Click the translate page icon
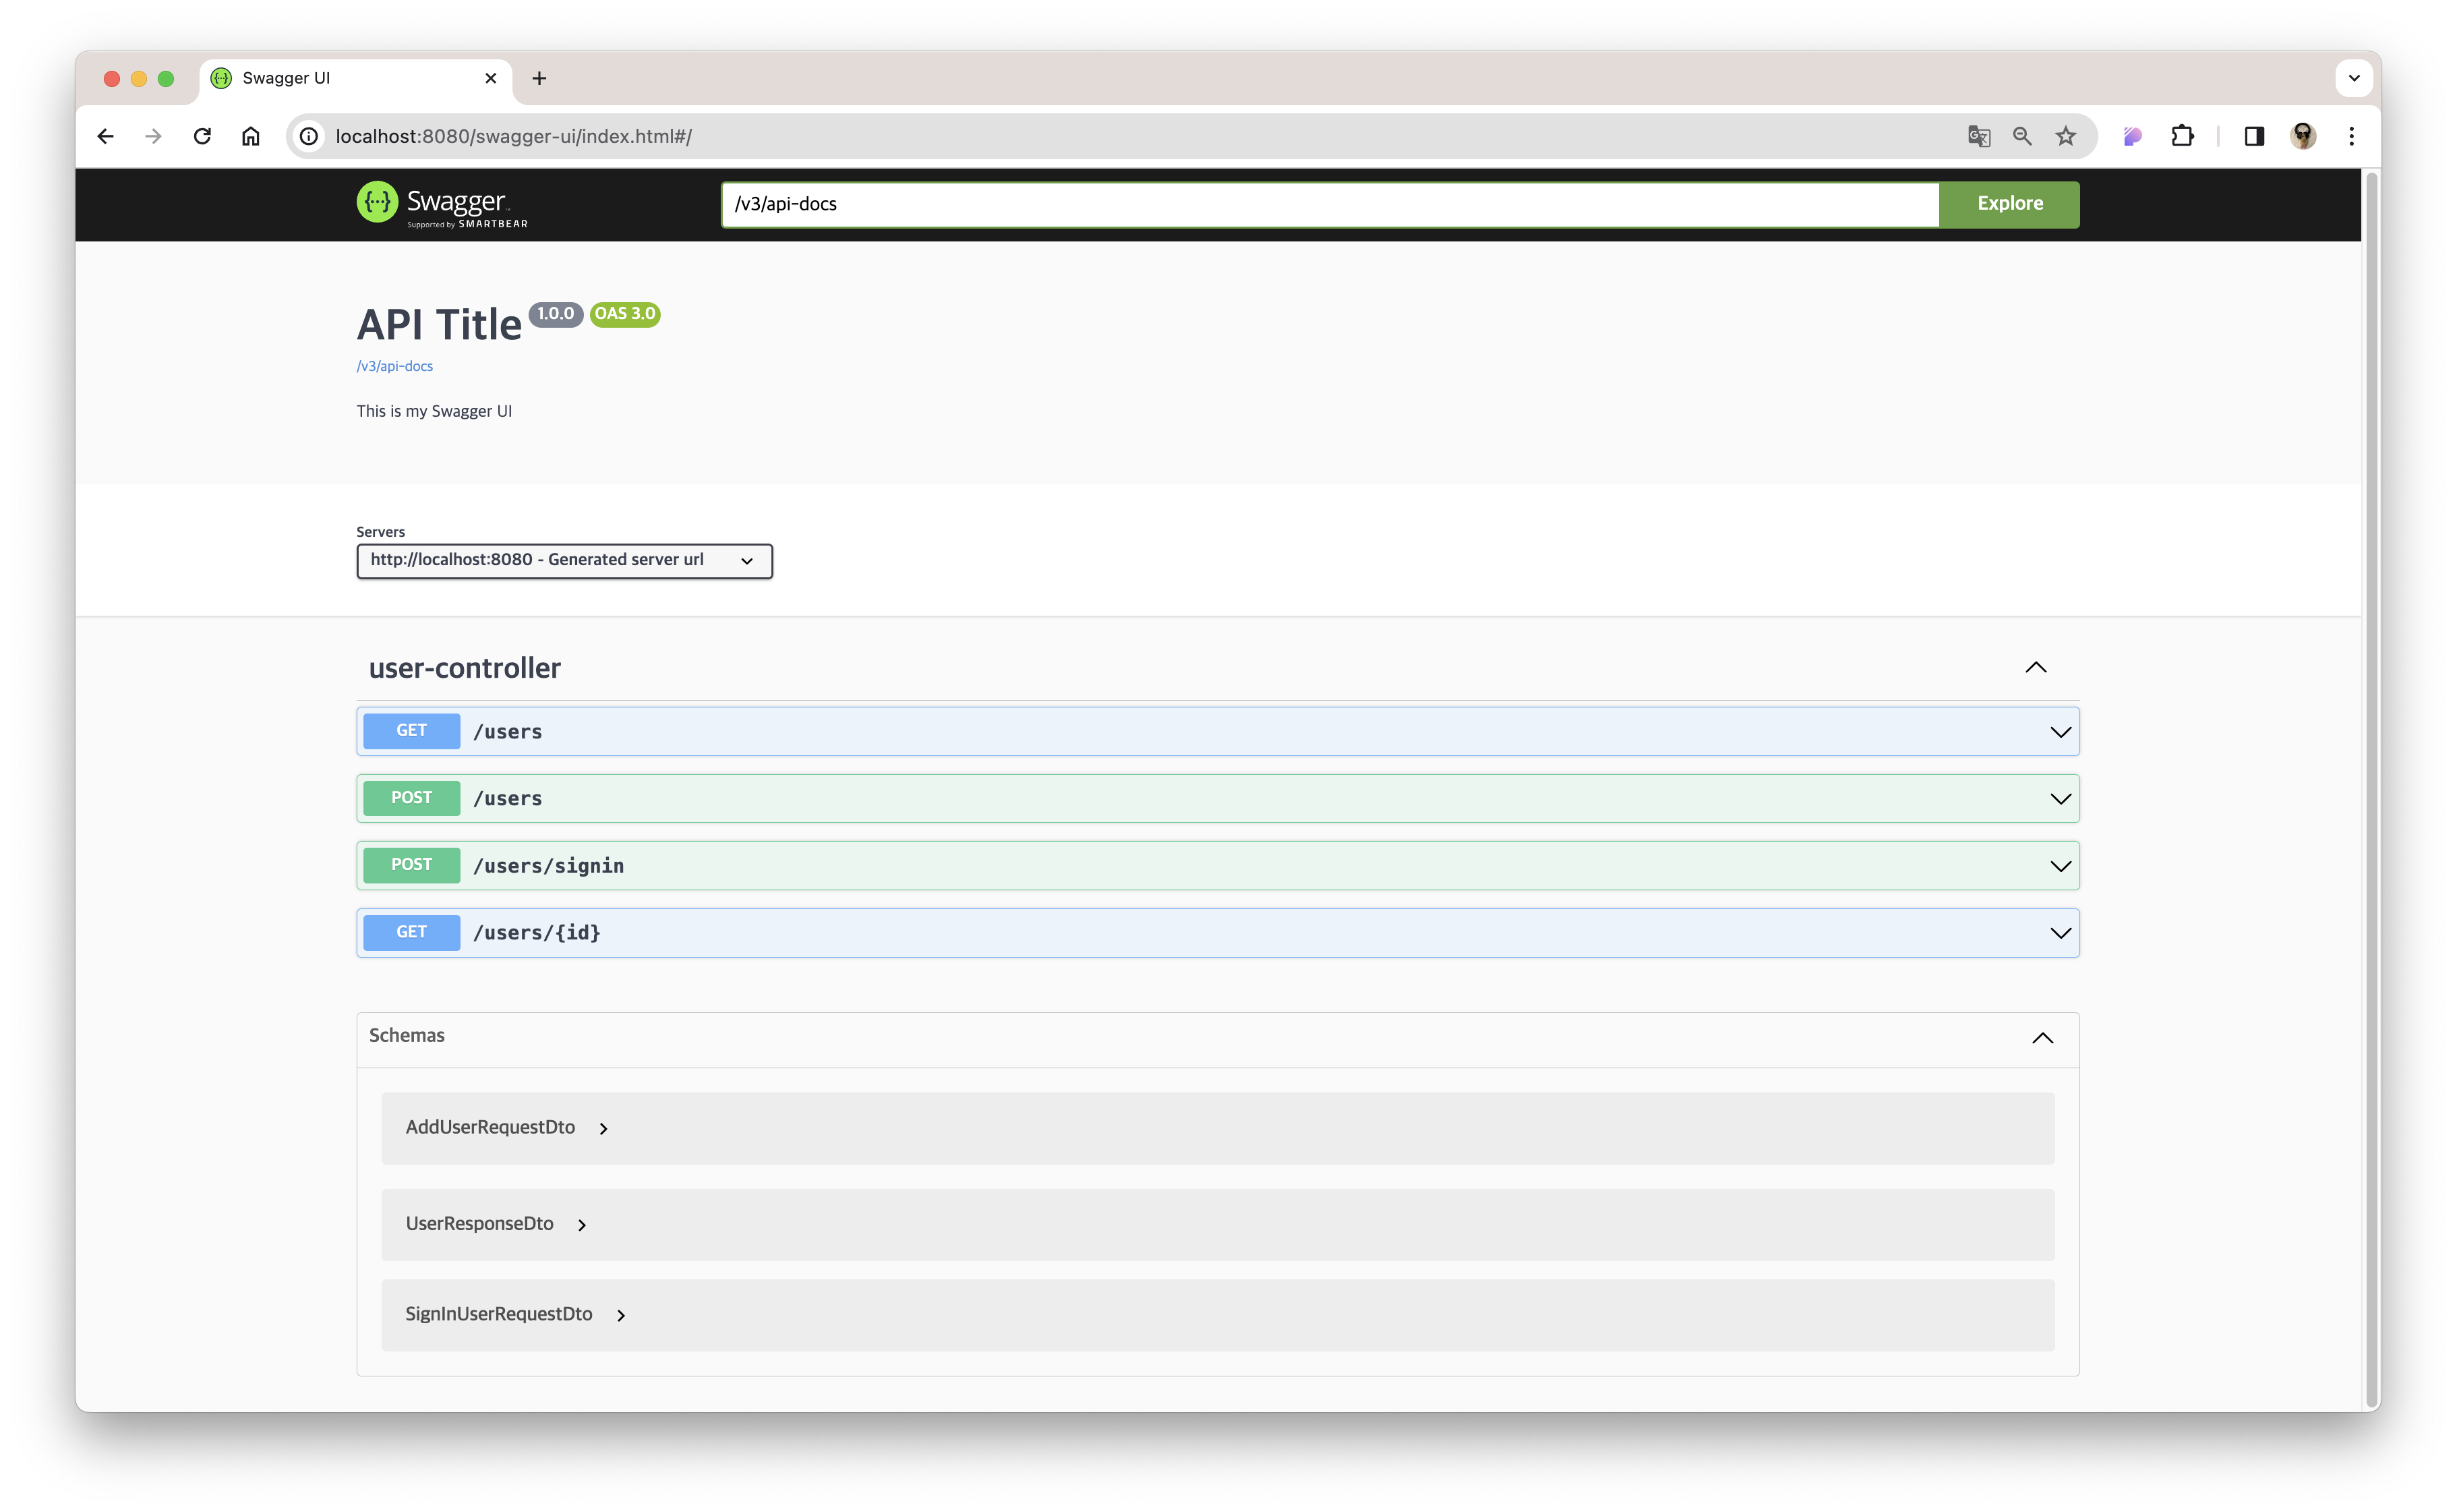2457x1512 pixels. point(1978,136)
